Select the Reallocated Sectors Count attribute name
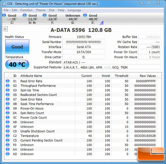 pos(39,95)
